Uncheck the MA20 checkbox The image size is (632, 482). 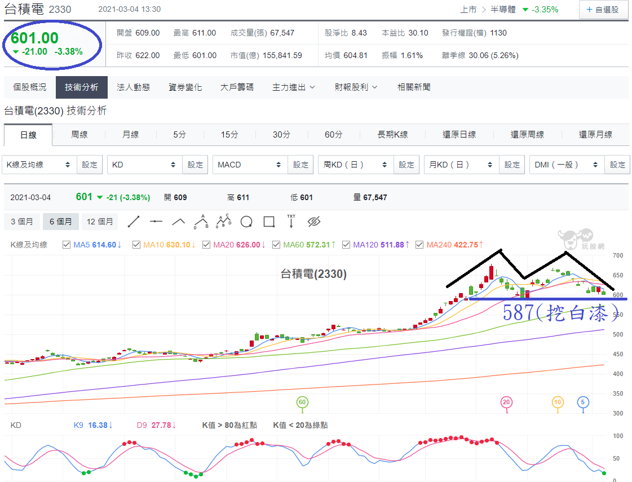tap(206, 245)
